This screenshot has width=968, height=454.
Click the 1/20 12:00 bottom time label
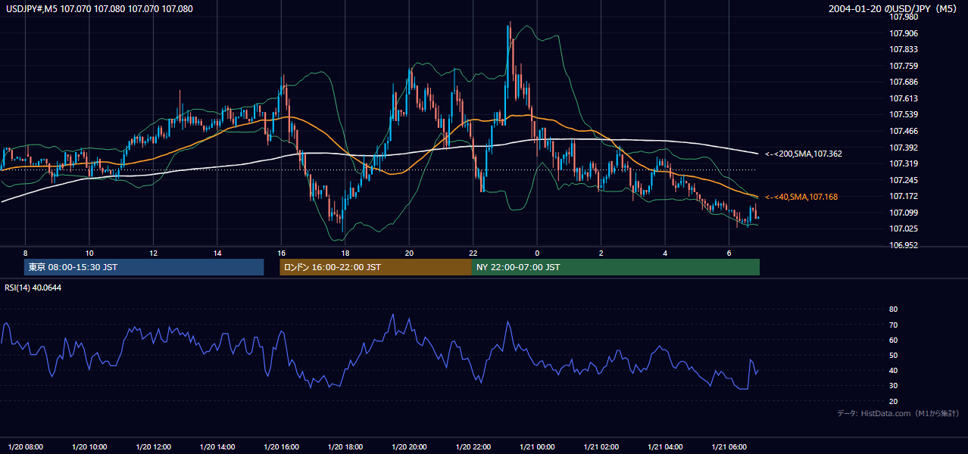[153, 446]
